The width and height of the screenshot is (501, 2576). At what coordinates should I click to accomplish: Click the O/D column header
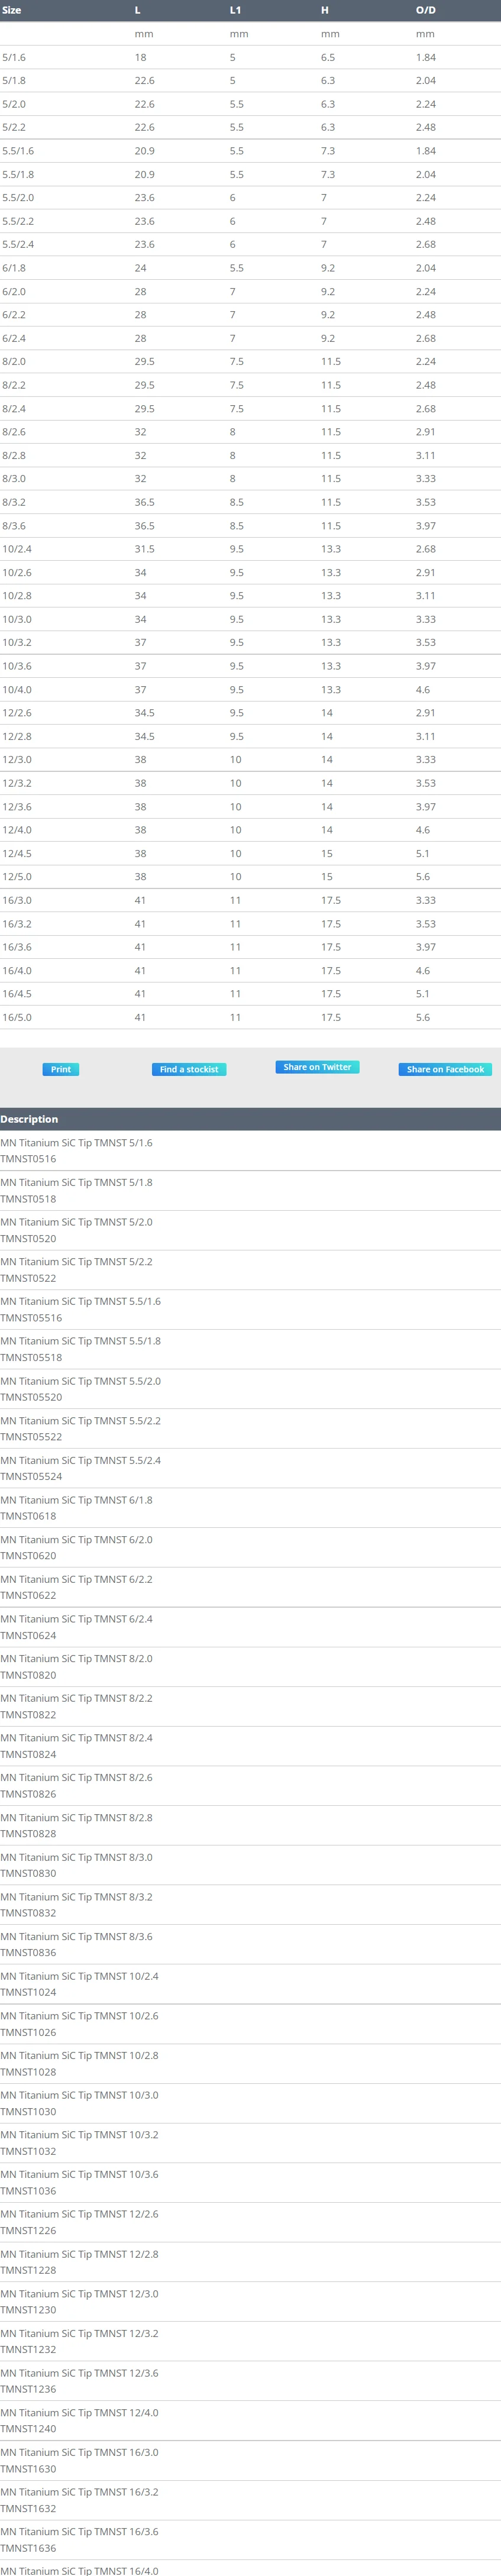[x=425, y=10]
